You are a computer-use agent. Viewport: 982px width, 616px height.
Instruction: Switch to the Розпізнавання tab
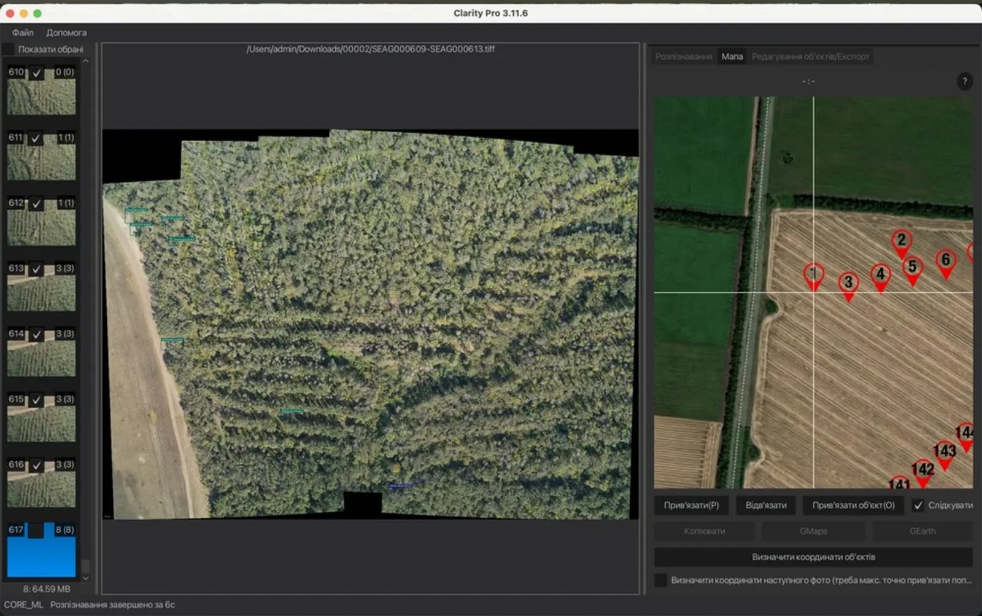pyautogui.click(x=683, y=56)
